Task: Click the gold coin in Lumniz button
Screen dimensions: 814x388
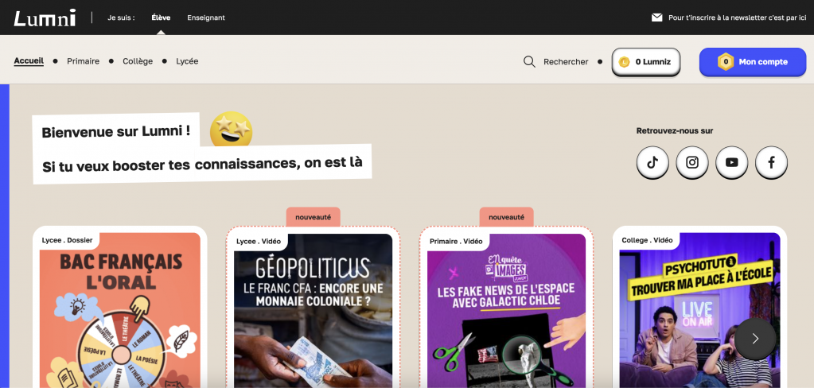Action: click(624, 62)
